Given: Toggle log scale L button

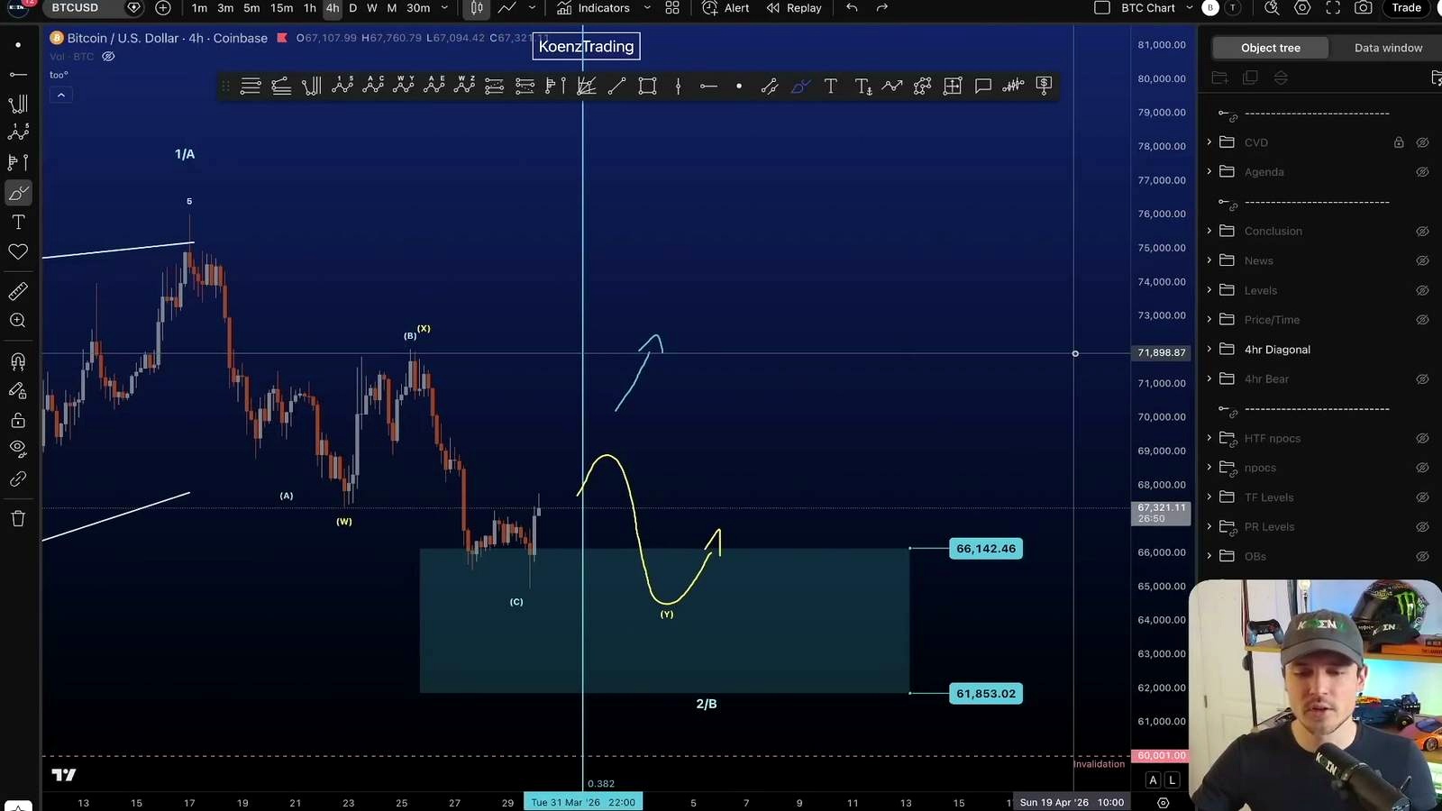Looking at the screenshot, I should [1172, 780].
